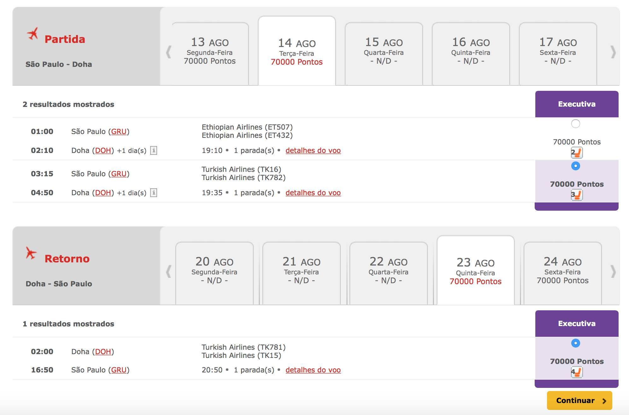Show later departure dates with right arrow

[613, 52]
